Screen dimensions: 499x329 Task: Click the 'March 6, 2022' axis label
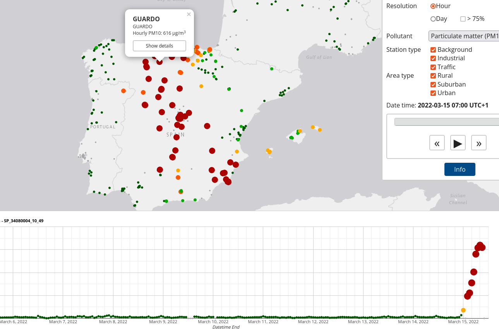[x=14, y=322]
